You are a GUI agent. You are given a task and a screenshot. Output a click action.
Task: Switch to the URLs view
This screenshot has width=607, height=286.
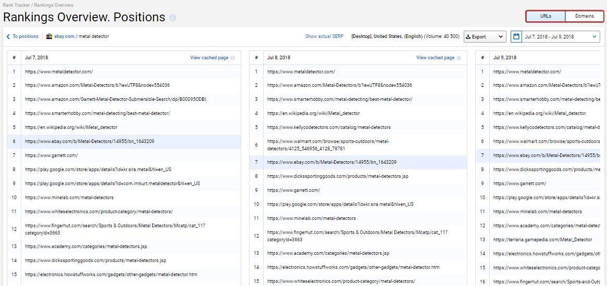pyautogui.click(x=546, y=16)
